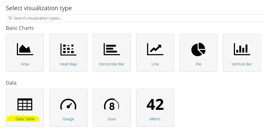Pick the Vertical Bar chart icon
Image resolution: width=264 pixels, height=132 pixels.
coord(242,49)
